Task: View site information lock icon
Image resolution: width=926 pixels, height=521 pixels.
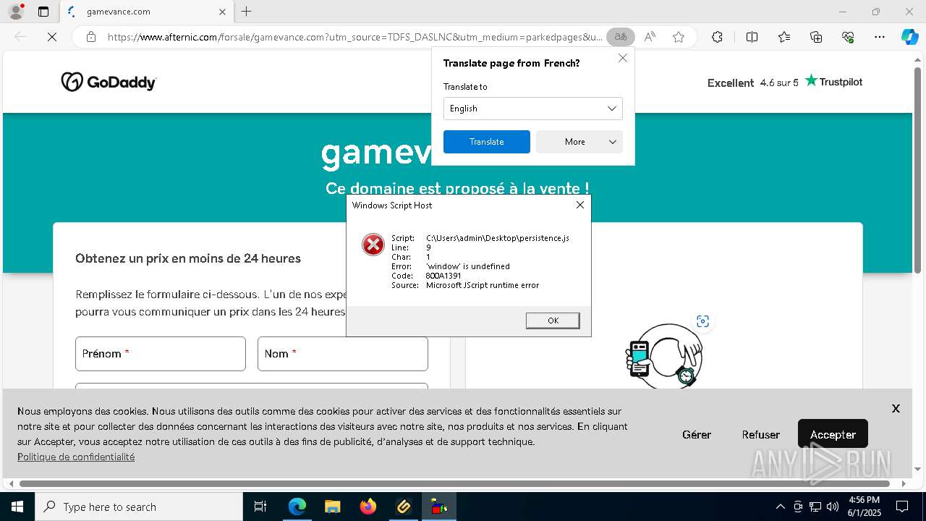Action: [x=91, y=37]
